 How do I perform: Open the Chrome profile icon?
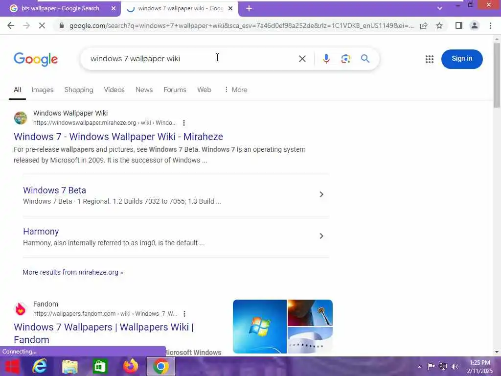point(475,25)
